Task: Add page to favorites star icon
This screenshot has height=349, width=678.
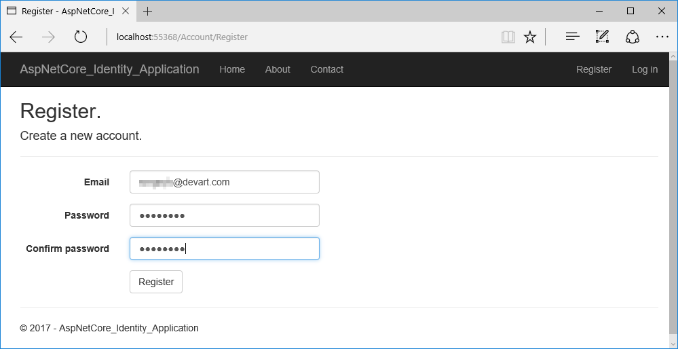Action: coord(530,37)
